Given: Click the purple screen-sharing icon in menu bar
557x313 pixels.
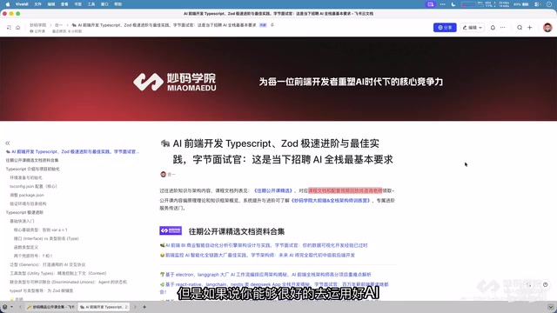Looking at the screenshot, I should [x=431, y=4].
